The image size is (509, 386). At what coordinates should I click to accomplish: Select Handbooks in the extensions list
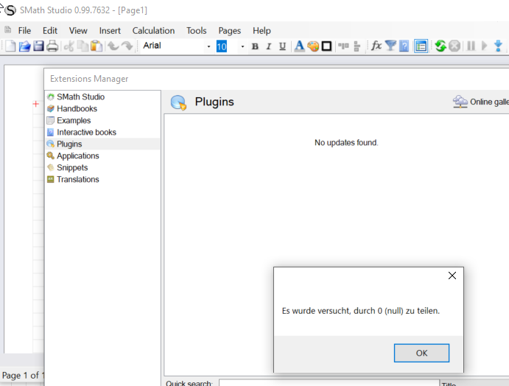[x=77, y=109]
